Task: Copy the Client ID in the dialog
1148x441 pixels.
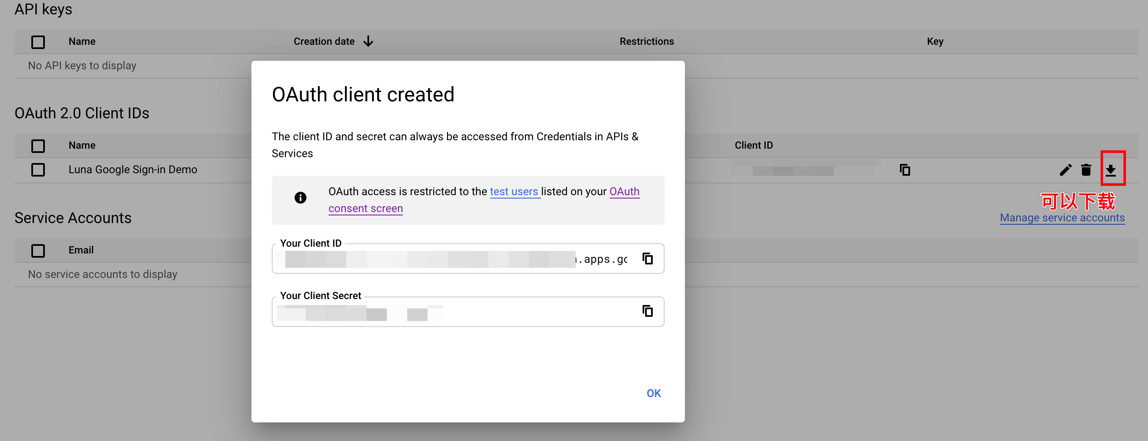Action: 648,258
